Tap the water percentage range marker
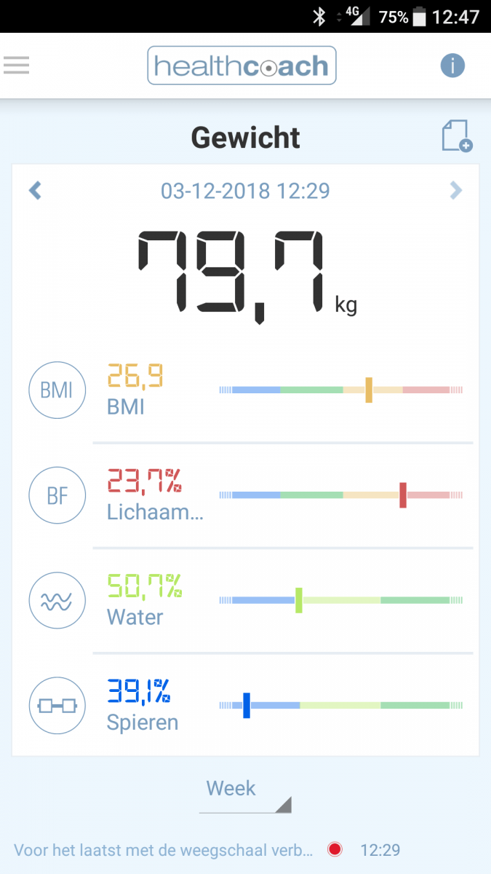491x874 pixels. pyautogui.click(x=299, y=600)
